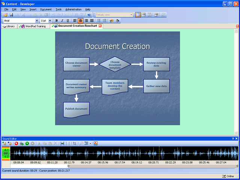Open the Insert menu

[x=33, y=9]
